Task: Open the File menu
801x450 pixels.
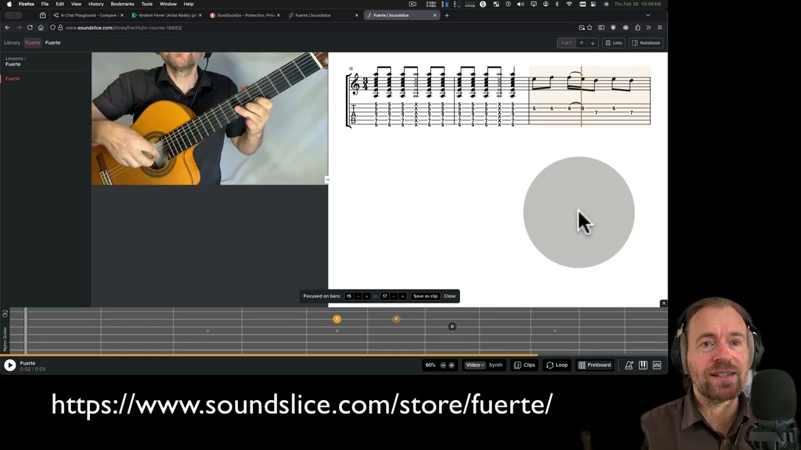Action: tap(45, 4)
